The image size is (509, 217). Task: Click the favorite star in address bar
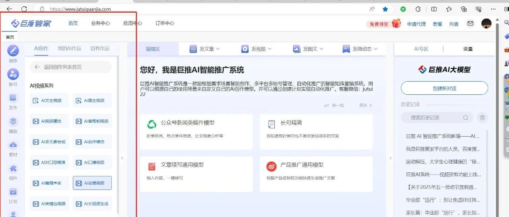[x=385, y=9]
